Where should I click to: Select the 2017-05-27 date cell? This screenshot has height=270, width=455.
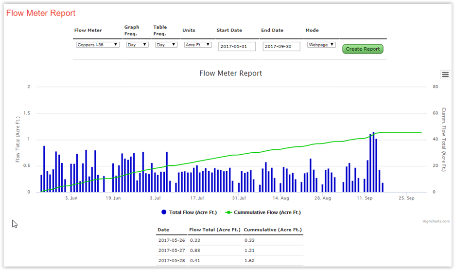click(172, 250)
